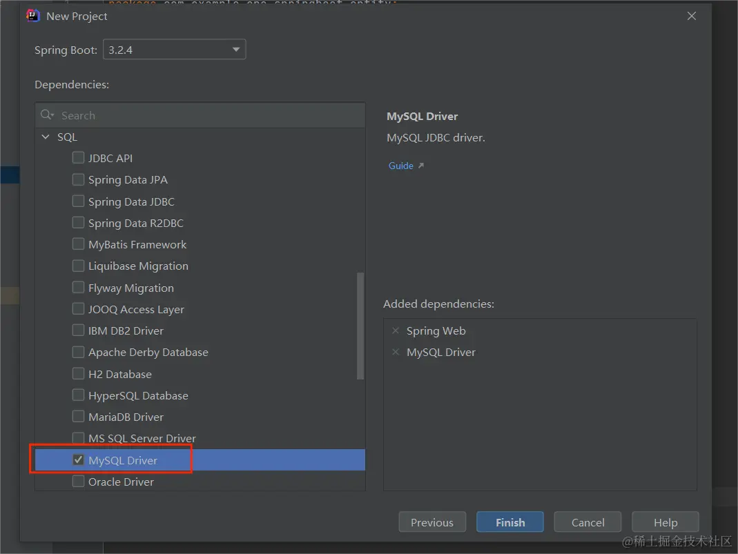
Task: Close the New Project dialog
Action: [x=692, y=16]
